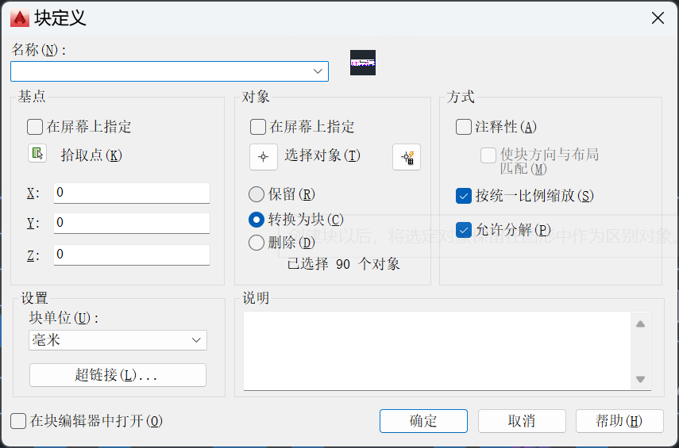
Task: Select the 删除(D) radio option
Action: coord(257,243)
